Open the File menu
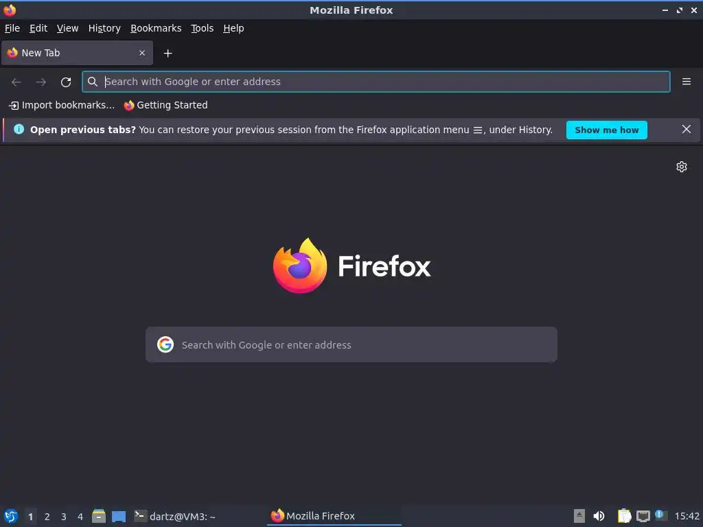The image size is (703, 527). pos(12,28)
